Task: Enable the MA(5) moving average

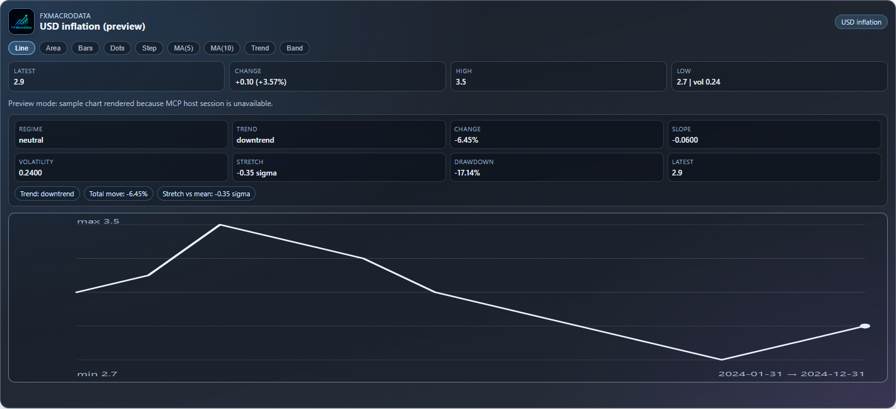Action: [x=184, y=48]
